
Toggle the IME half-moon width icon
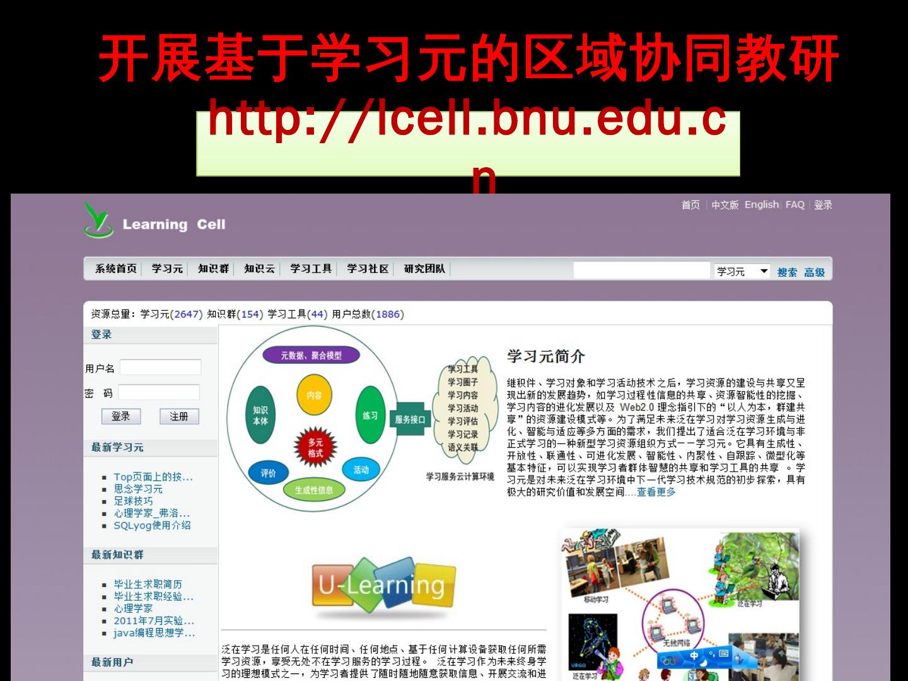(x=704, y=663)
